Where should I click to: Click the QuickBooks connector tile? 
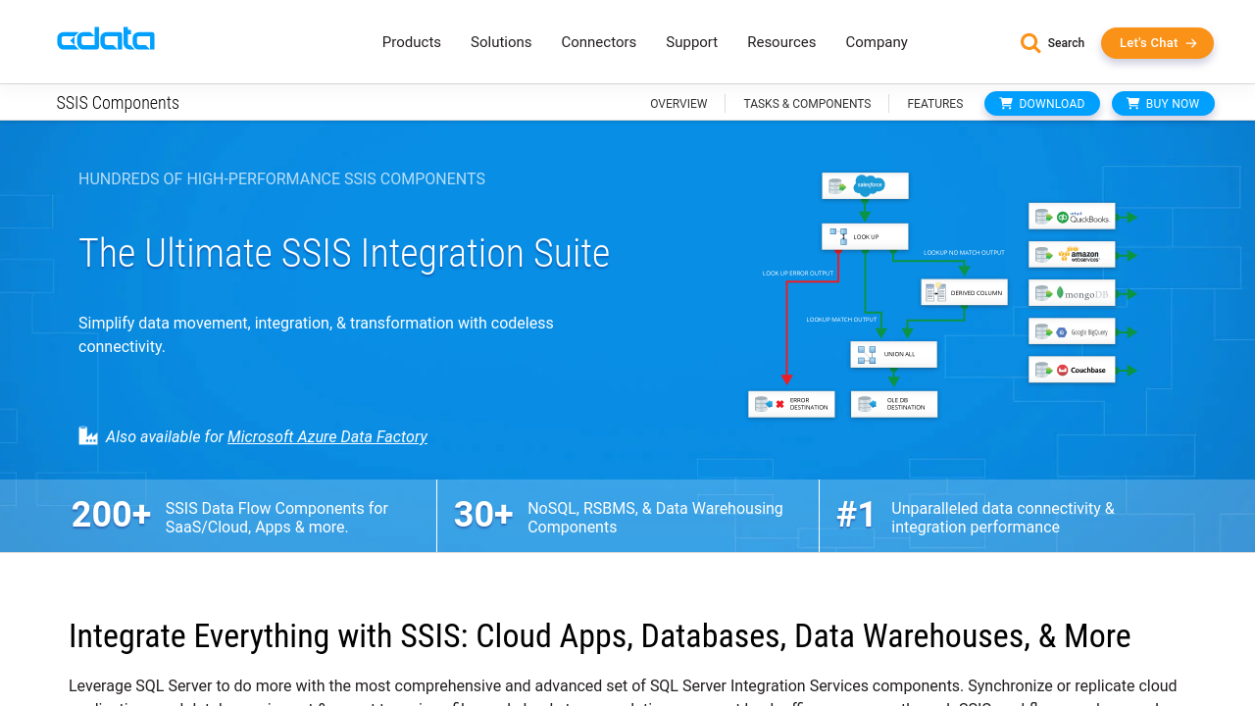point(1072,217)
